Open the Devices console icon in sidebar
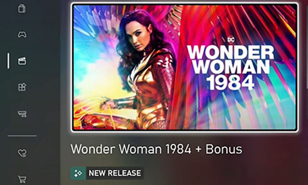308x185 pixels. (22, 114)
